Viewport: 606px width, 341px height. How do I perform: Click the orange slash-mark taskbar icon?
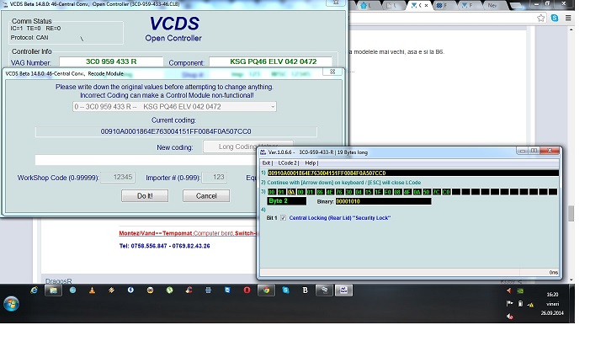point(111,290)
